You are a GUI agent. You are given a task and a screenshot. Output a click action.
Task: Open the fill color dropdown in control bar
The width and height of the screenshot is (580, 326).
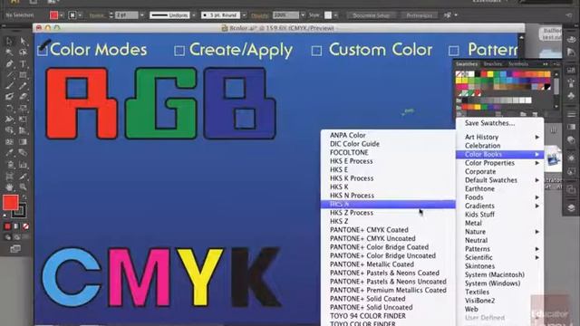62,15
